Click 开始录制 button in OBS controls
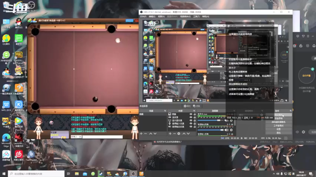The width and height of the screenshot is (316, 177). pos(278,118)
